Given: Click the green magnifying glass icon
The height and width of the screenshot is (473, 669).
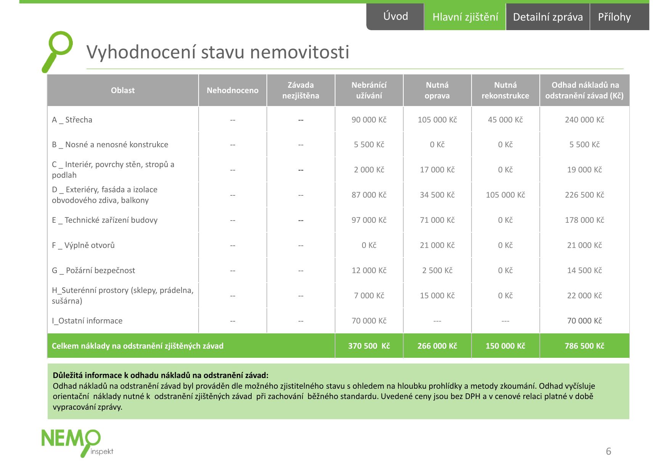Looking at the screenshot, I should click(57, 51).
